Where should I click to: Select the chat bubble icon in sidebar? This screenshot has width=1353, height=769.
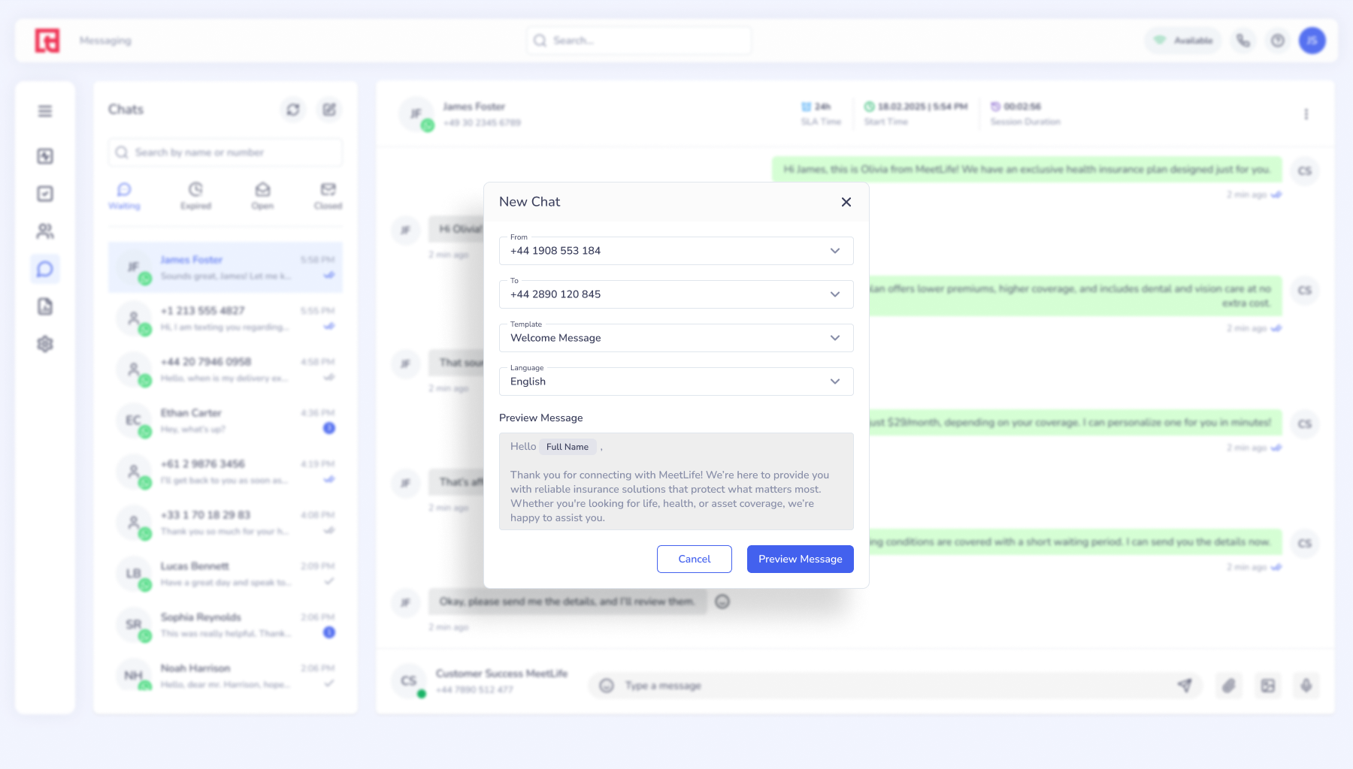click(x=45, y=269)
